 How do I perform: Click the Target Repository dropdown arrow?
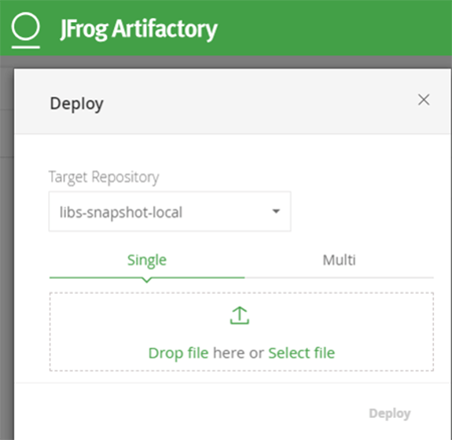point(276,211)
